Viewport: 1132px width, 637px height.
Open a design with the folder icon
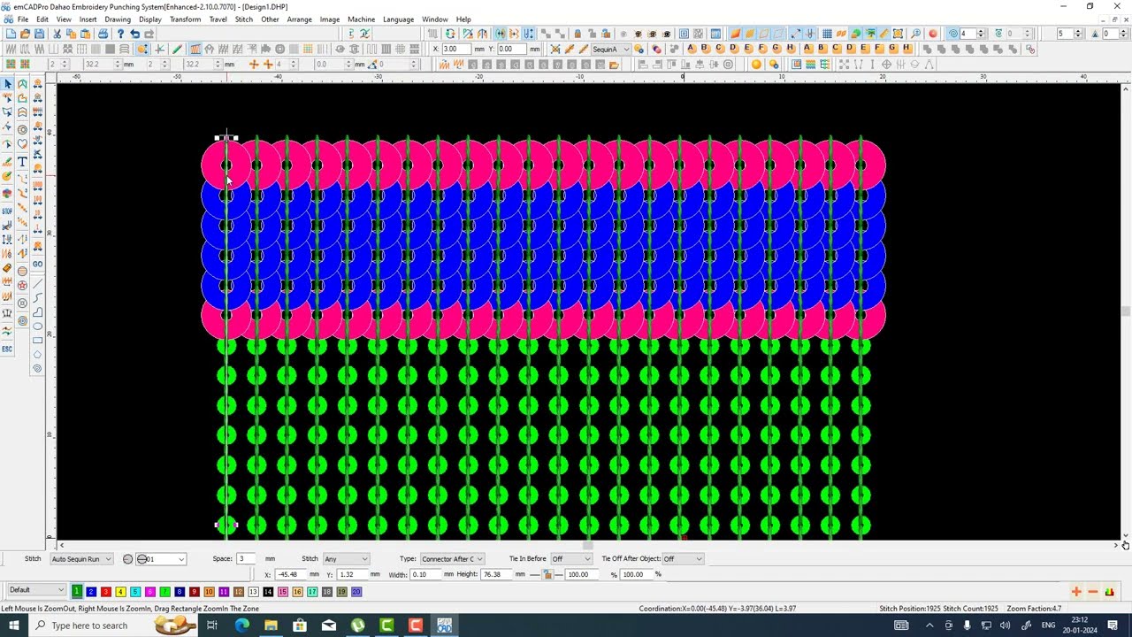pos(25,34)
